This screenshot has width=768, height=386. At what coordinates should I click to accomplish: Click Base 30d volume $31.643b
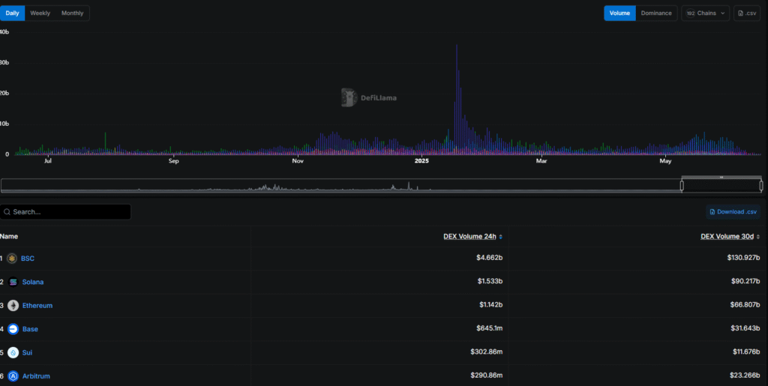tap(745, 329)
